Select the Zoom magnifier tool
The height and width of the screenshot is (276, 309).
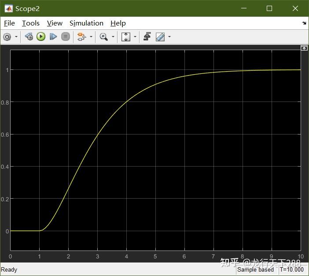pyautogui.click(x=103, y=37)
